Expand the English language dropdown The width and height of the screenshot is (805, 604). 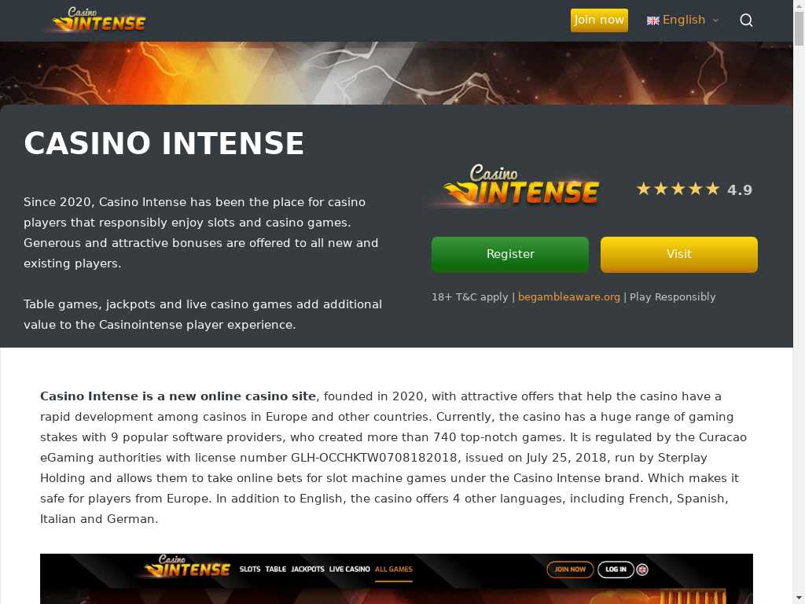point(683,20)
